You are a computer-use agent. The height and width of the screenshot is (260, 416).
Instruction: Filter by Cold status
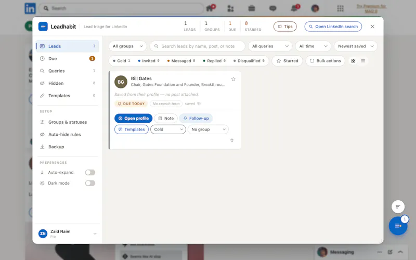(x=122, y=61)
